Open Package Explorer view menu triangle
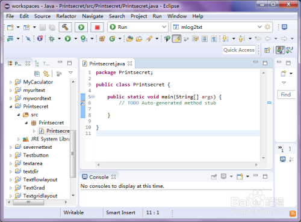Image resolution: width=301 pixels, height=222 pixels. (x=70, y=73)
